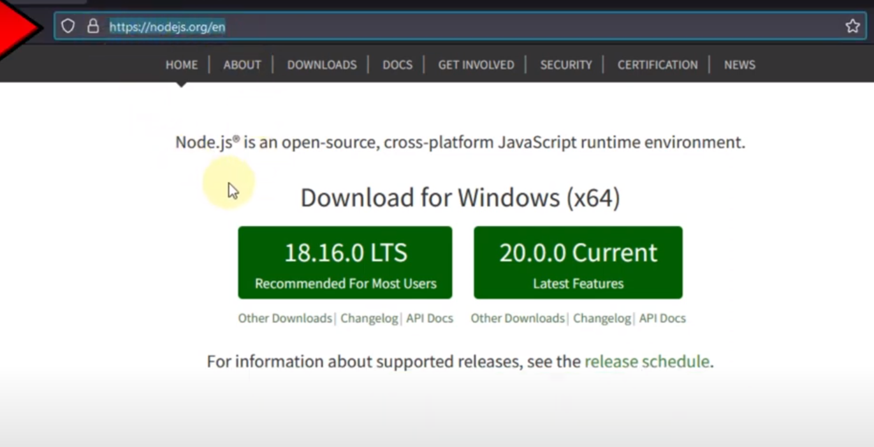Download the 18.16.0 LTS version

(x=345, y=262)
